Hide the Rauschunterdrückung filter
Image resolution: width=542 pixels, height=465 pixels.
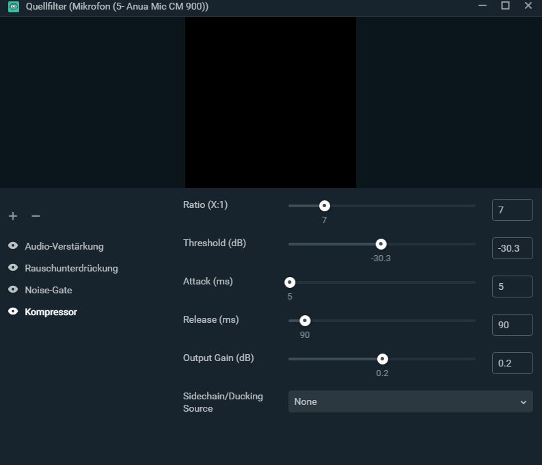(x=13, y=268)
